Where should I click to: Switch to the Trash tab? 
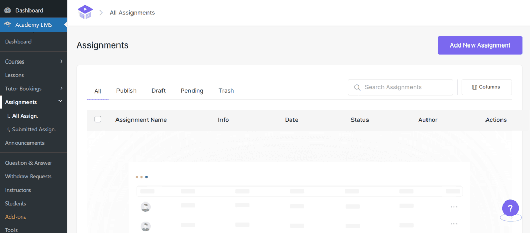[x=226, y=91]
